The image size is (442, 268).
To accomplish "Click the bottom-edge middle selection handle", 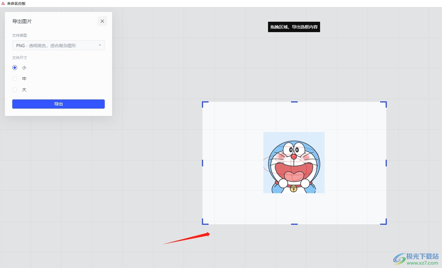I will [294, 224].
